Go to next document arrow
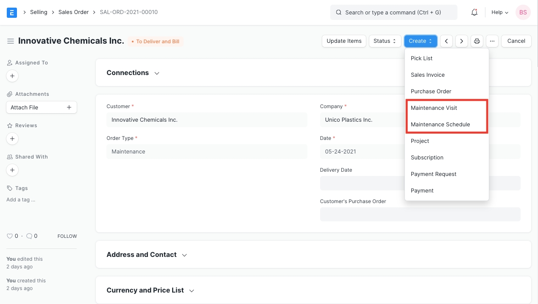538x304 pixels. (x=461, y=41)
